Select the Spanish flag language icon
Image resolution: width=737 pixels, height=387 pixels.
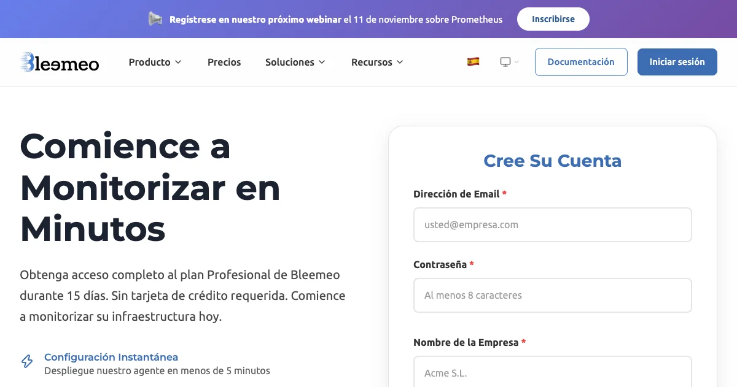tap(473, 62)
